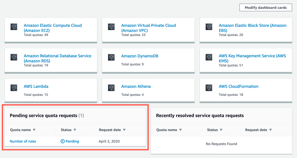
Task: Click the Amazon EBS service icon
Action: (x=209, y=27)
